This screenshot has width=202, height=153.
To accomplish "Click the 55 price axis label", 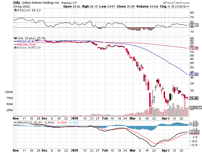I will [x=192, y=63].
